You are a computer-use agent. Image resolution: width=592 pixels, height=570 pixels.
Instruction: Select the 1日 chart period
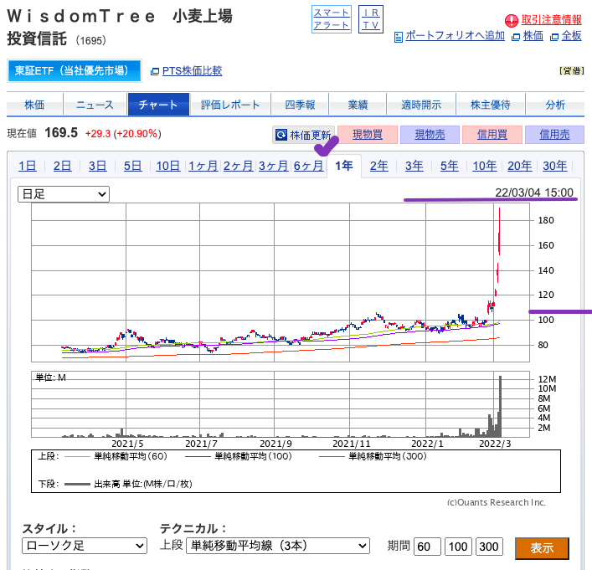(28, 166)
